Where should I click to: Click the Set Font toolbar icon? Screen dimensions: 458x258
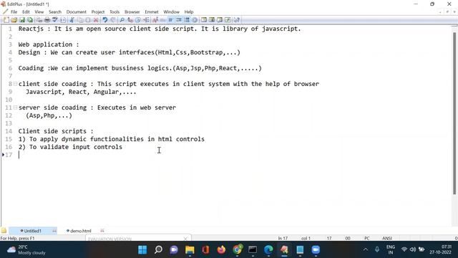click(x=155, y=20)
